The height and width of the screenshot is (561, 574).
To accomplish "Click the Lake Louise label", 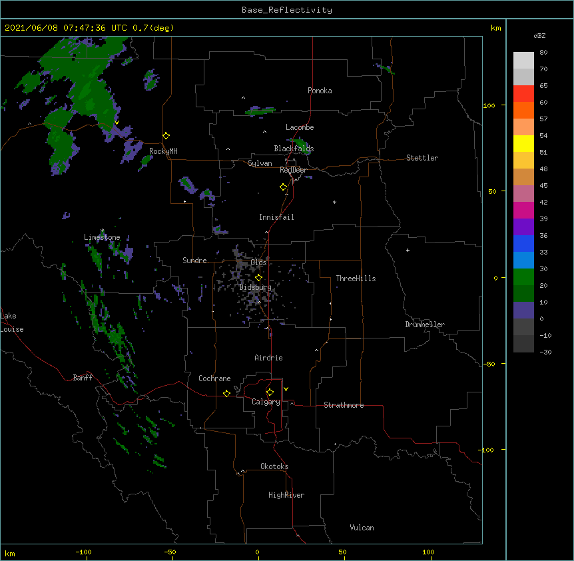I will pos(12,322).
